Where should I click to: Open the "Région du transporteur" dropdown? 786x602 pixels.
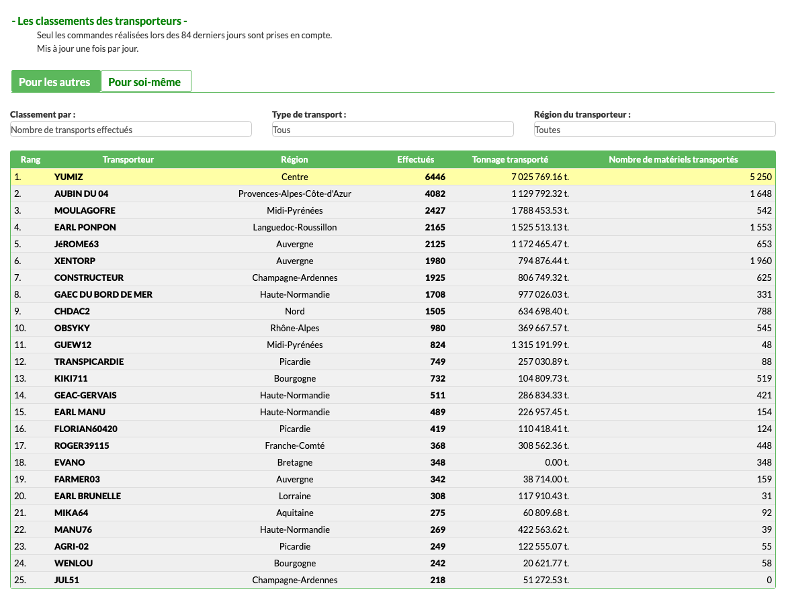pos(654,130)
